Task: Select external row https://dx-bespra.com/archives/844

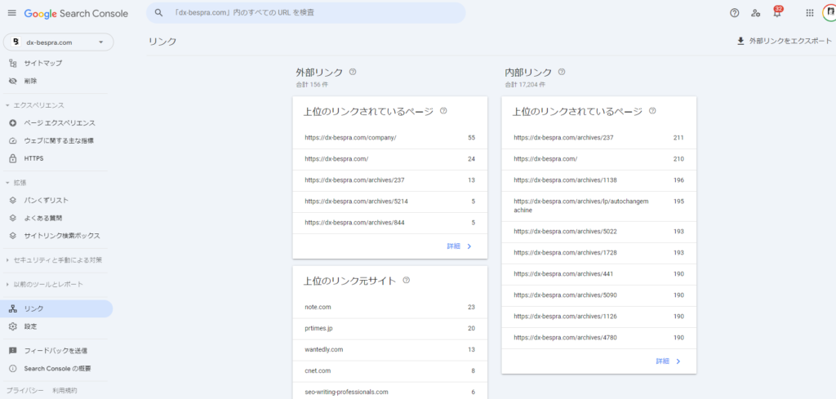Action: tap(389, 224)
